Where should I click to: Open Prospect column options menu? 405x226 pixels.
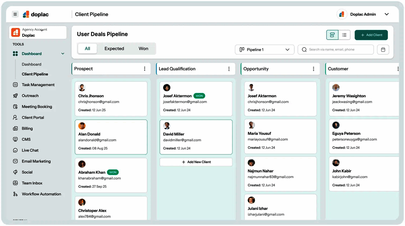pyautogui.click(x=145, y=69)
